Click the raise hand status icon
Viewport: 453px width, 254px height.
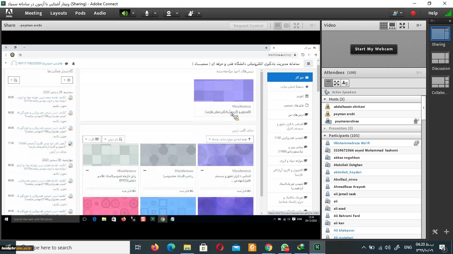pyautogui.click(x=190, y=13)
